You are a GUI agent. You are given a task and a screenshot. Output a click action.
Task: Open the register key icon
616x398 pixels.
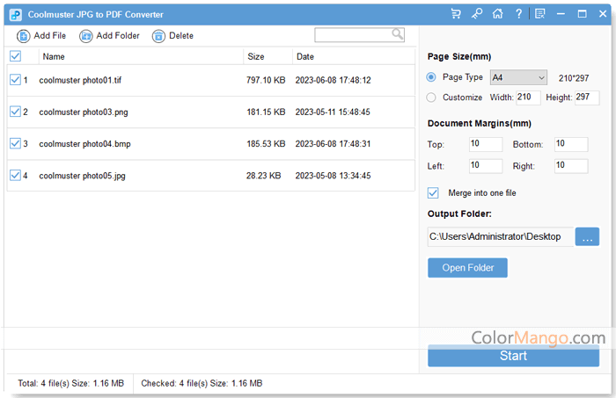tap(477, 14)
